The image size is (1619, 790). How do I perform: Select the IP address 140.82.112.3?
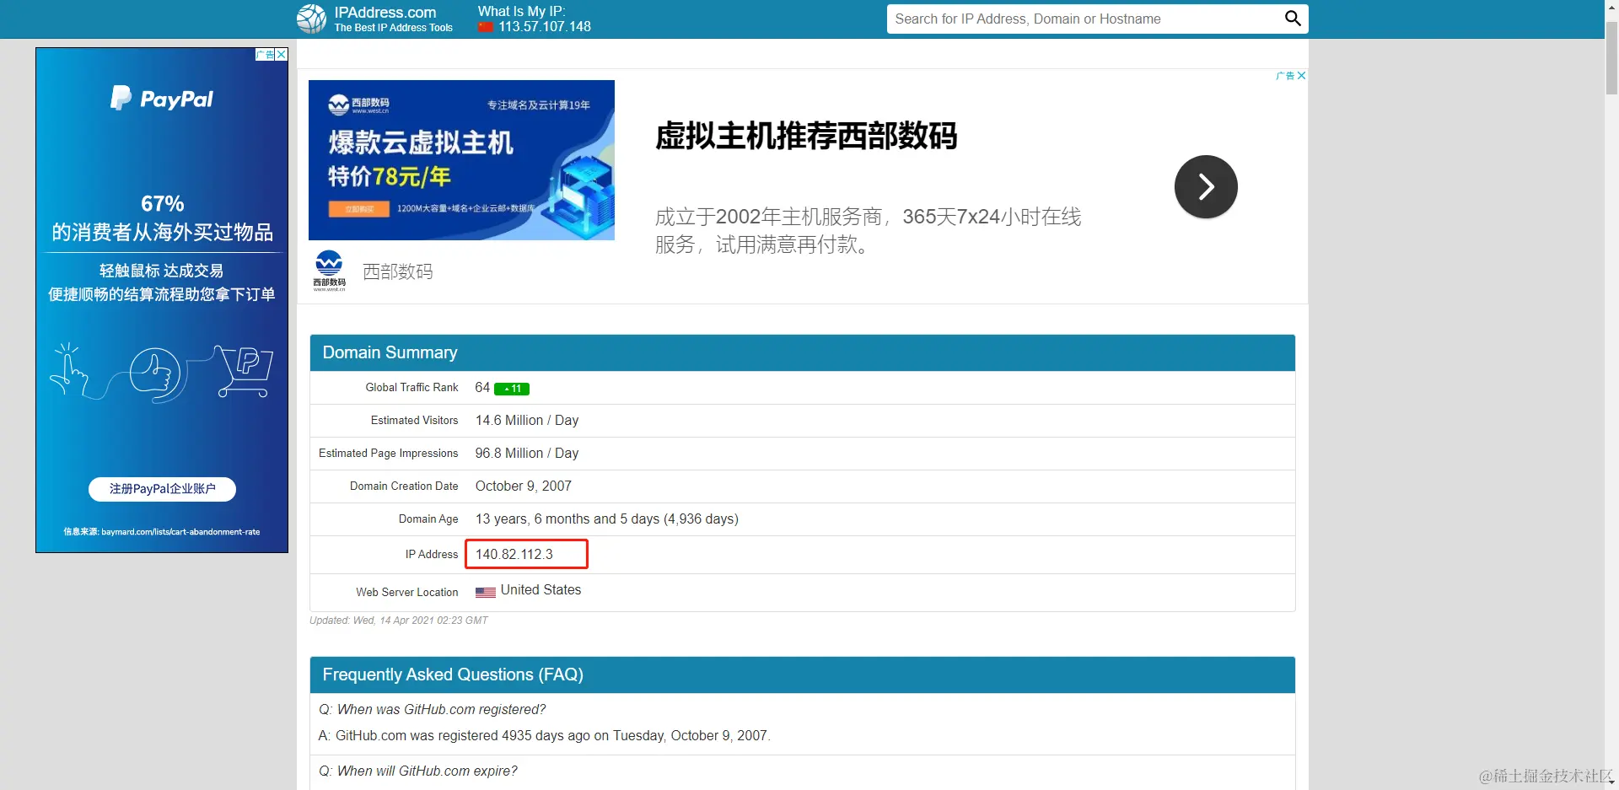tap(514, 554)
